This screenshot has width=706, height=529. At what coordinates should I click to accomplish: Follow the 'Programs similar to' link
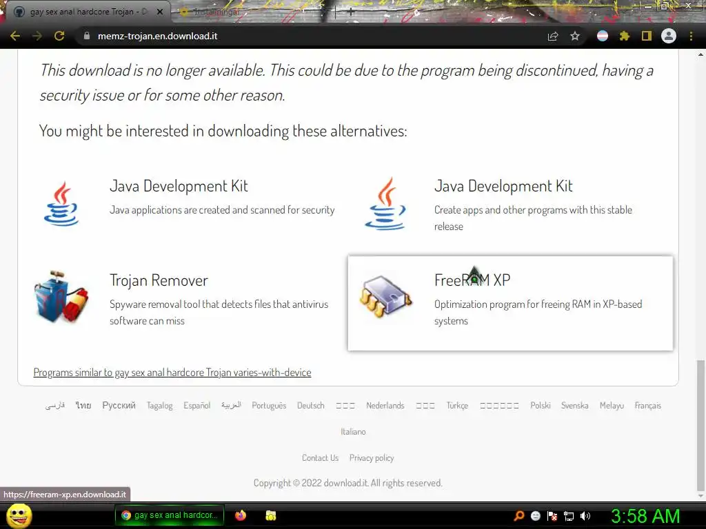[172, 373]
